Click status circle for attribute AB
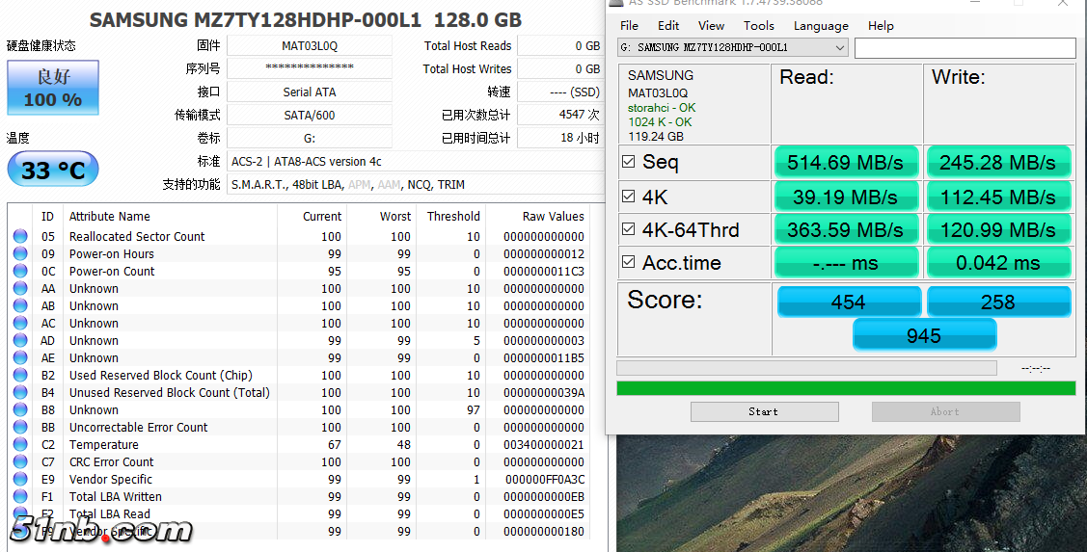 click(20, 305)
